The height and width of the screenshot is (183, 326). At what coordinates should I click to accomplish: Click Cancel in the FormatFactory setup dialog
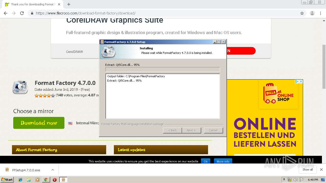click(213, 130)
